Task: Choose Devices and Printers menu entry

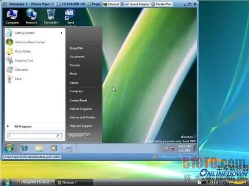Action: 82,117
